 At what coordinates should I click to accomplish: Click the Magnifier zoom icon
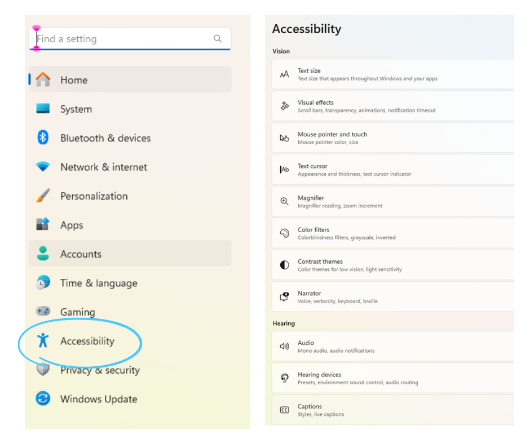285,201
